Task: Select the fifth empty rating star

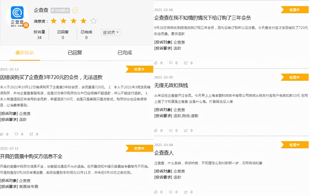Action: 94,21
